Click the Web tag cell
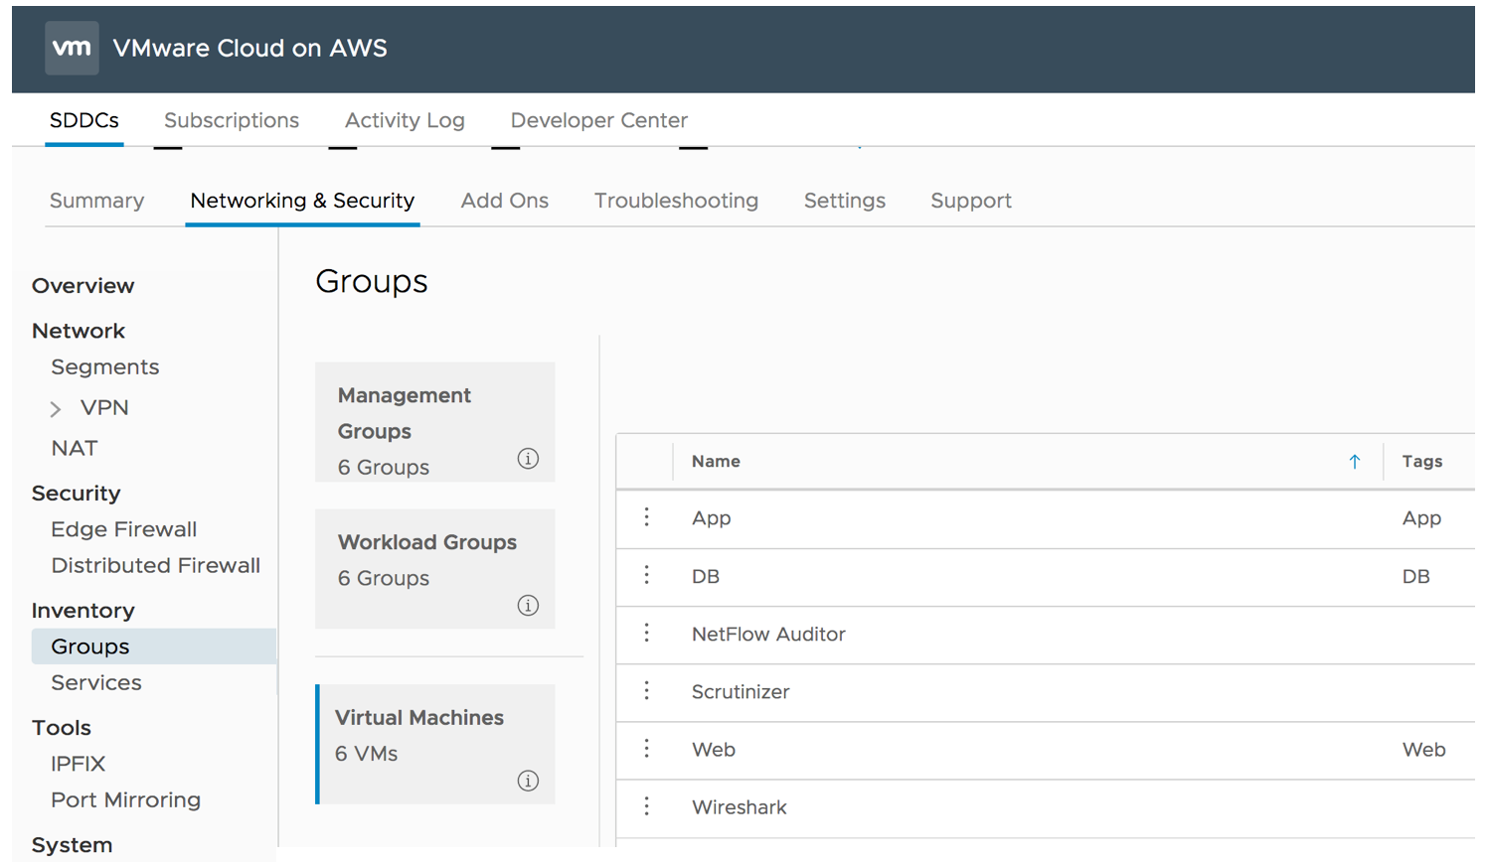 coord(1423,750)
